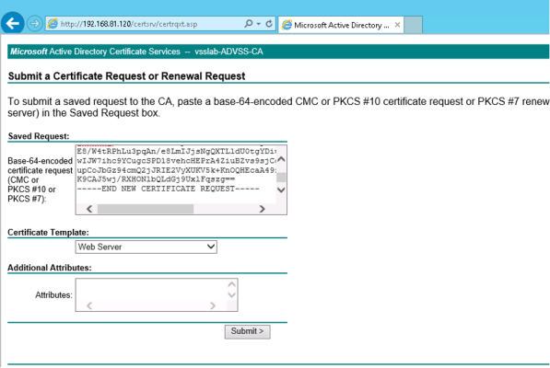Screen dimensions: 550x368
Task: Click the URL text in address bar
Action: [129, 24]
